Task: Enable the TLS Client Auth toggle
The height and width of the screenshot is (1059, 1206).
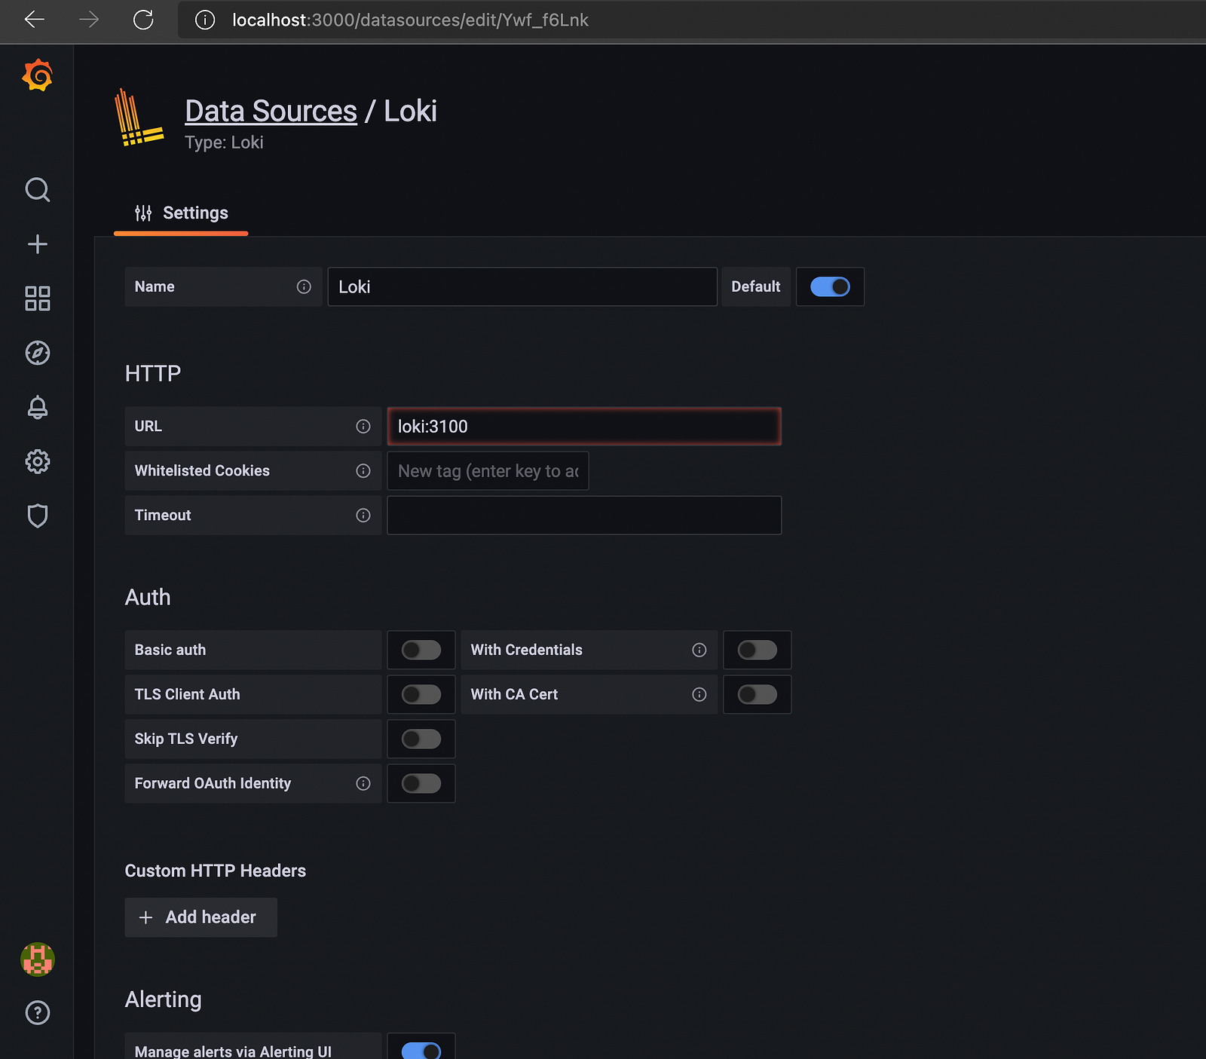Action: tap(421, 694)
